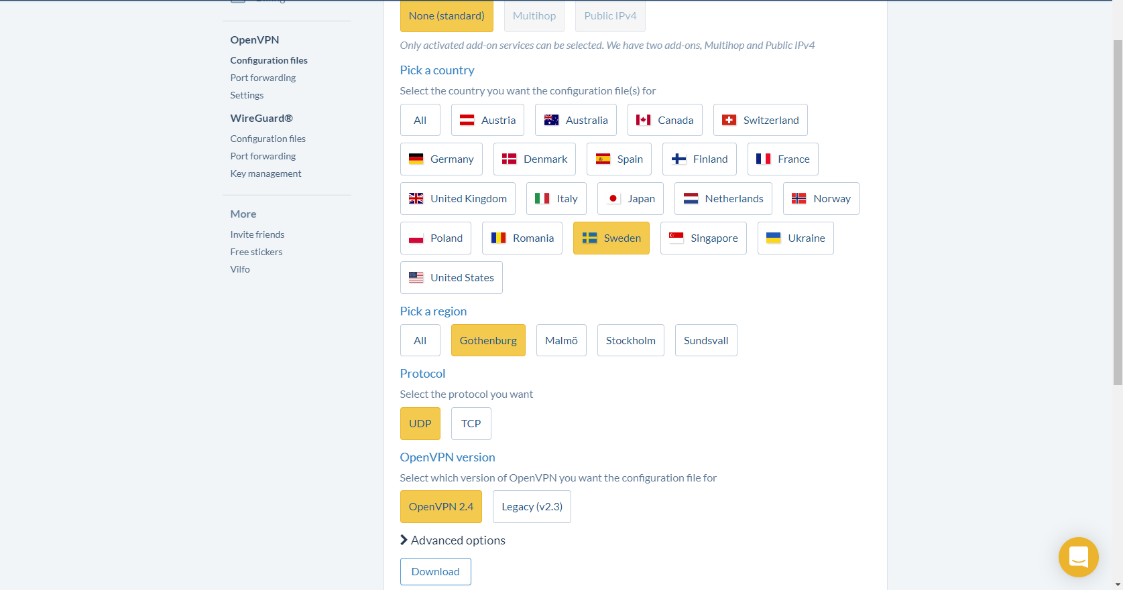Click the Norway flag icon
The height and width of the screenshot is (590, 1123).
[x=799, y=198]
